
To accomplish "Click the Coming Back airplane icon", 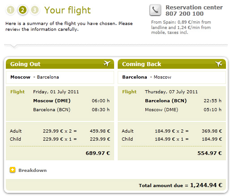I will 219,64.
